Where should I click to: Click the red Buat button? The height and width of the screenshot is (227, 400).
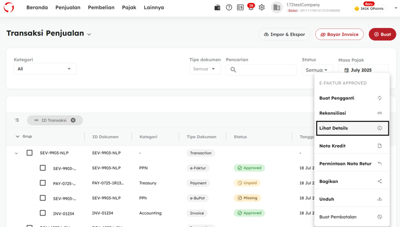pyautogui.click(x=382, y=34)
